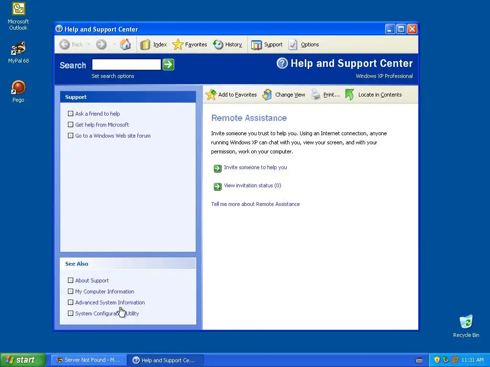Click the magnifier tray icon

455,360
